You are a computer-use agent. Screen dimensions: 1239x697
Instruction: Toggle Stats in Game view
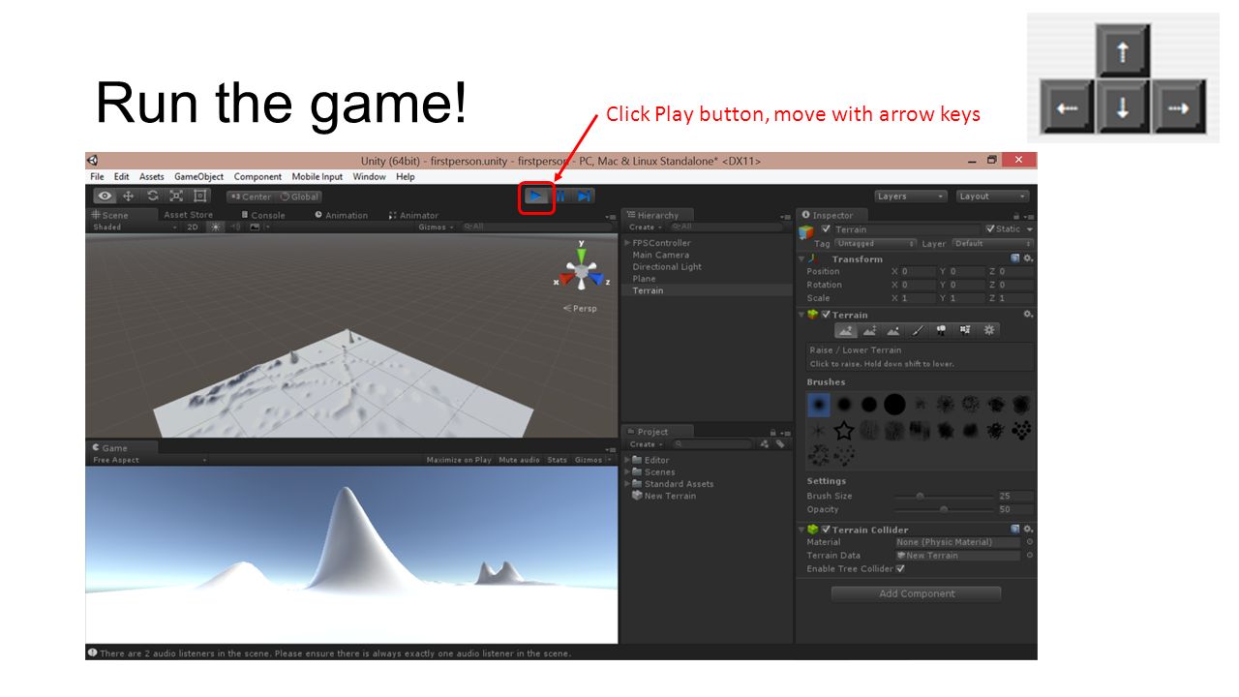pyautogui.click(x=557, y=460)
